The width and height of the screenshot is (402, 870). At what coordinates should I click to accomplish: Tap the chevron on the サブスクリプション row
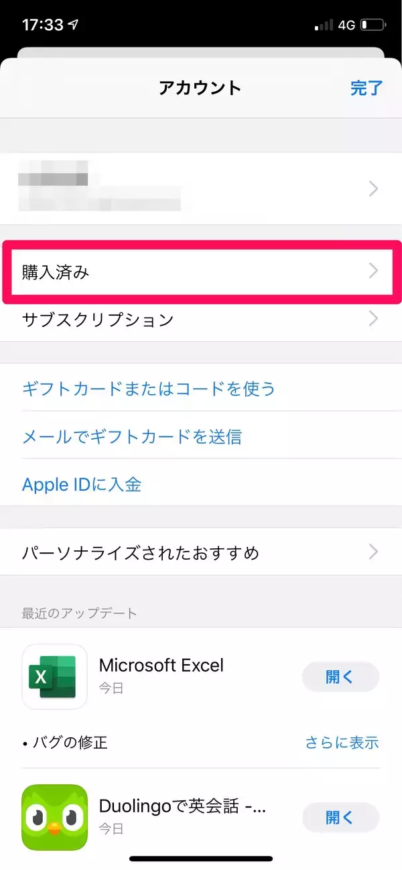[374, 319]
